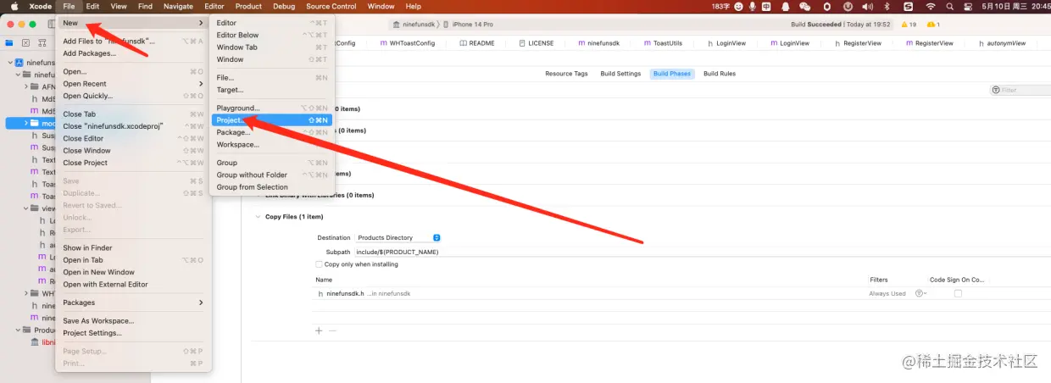Open the ToastUtils editor tab
1051x383 pixels.
coord(661,42)
